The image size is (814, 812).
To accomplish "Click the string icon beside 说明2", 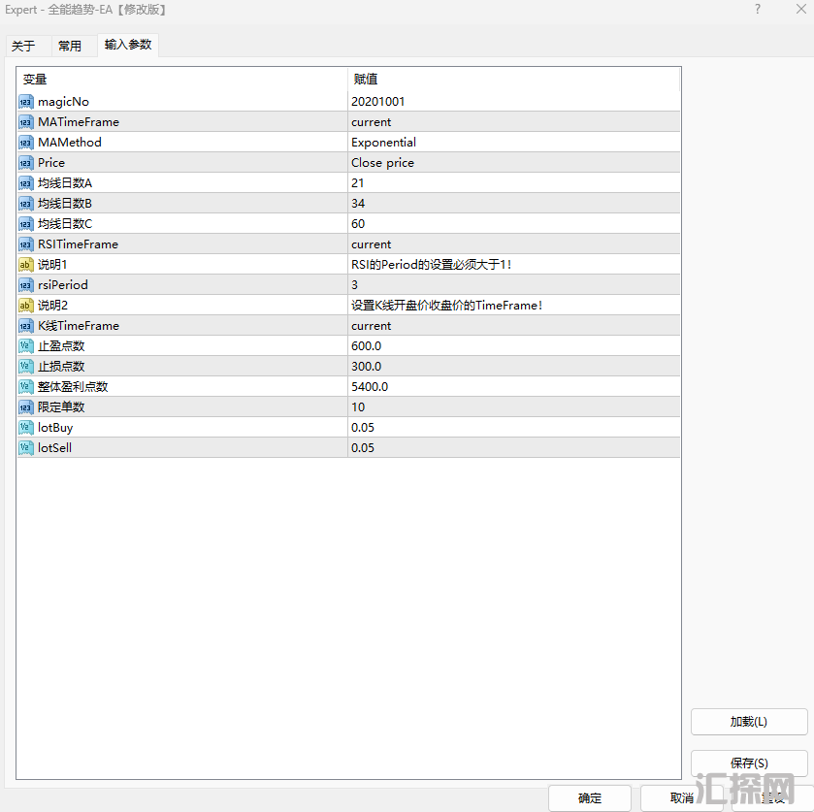I will tap(26, 306).
